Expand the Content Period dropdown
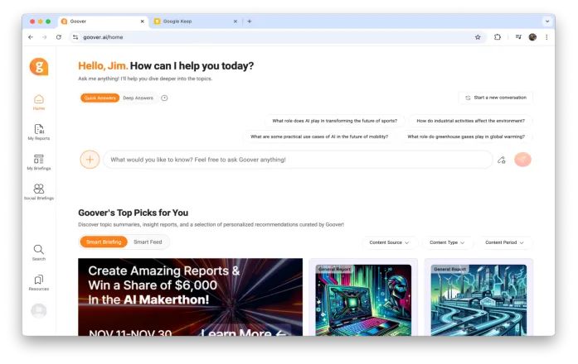This screenshot has height=364, width=578. coord(504,242)
